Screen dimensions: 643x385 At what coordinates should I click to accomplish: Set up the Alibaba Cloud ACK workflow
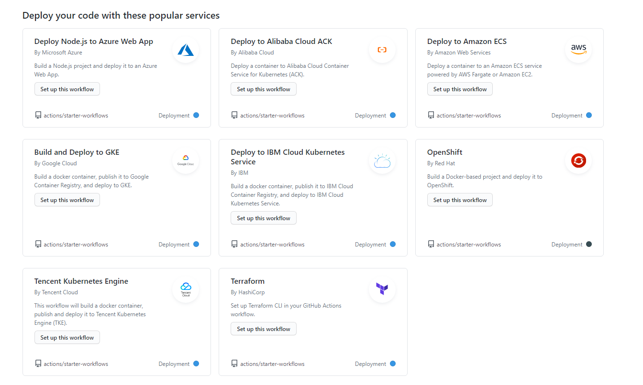[x=264, y=89]
